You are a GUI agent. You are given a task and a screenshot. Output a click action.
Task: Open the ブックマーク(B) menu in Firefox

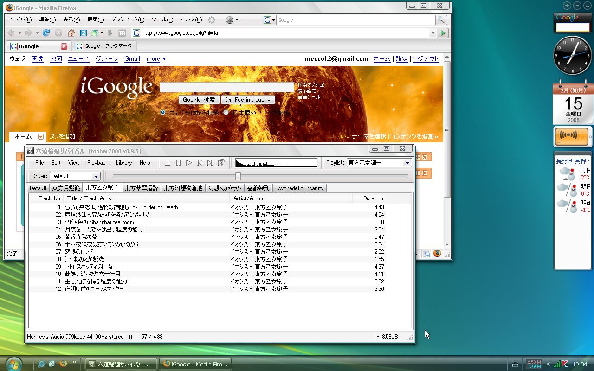[128, 20]
